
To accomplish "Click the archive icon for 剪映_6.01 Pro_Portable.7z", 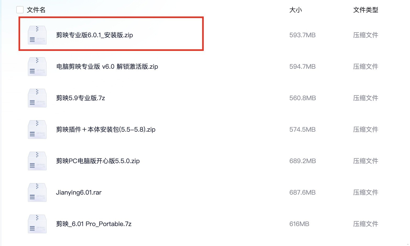I will click(37, 224).
